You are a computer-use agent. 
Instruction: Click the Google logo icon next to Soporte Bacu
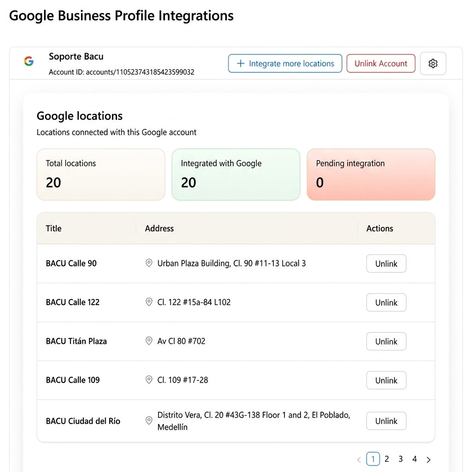(29, 61)
